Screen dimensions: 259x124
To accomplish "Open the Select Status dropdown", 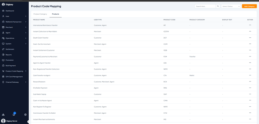I will [231, 6].
